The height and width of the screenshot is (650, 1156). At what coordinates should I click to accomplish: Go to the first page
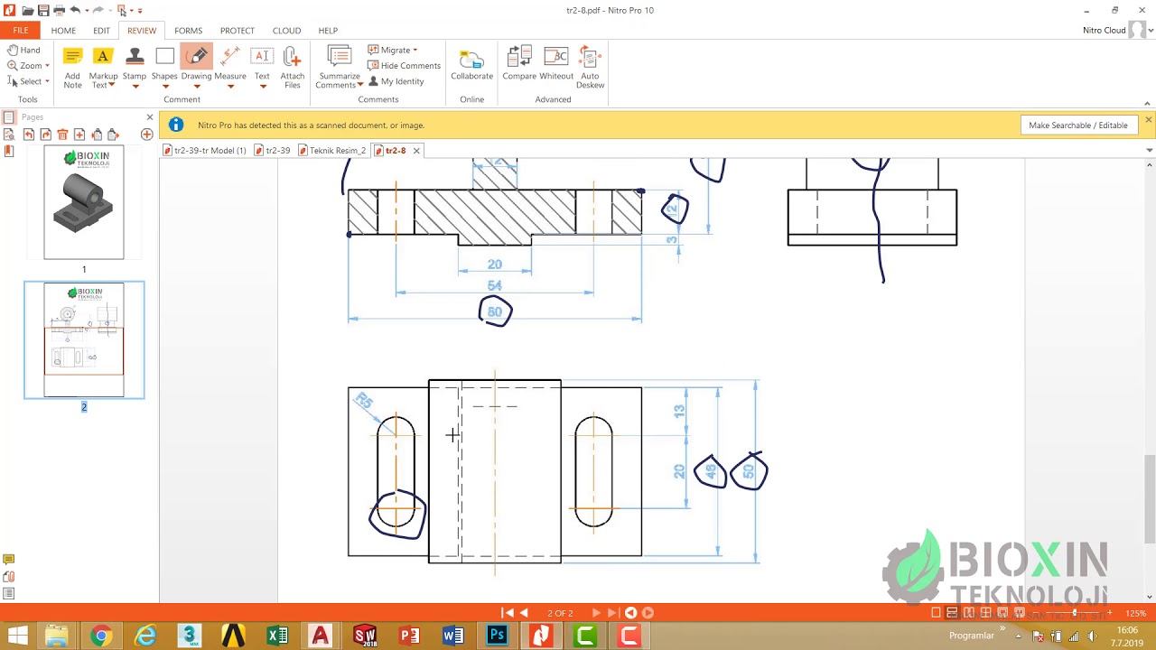tap(508, 613)
